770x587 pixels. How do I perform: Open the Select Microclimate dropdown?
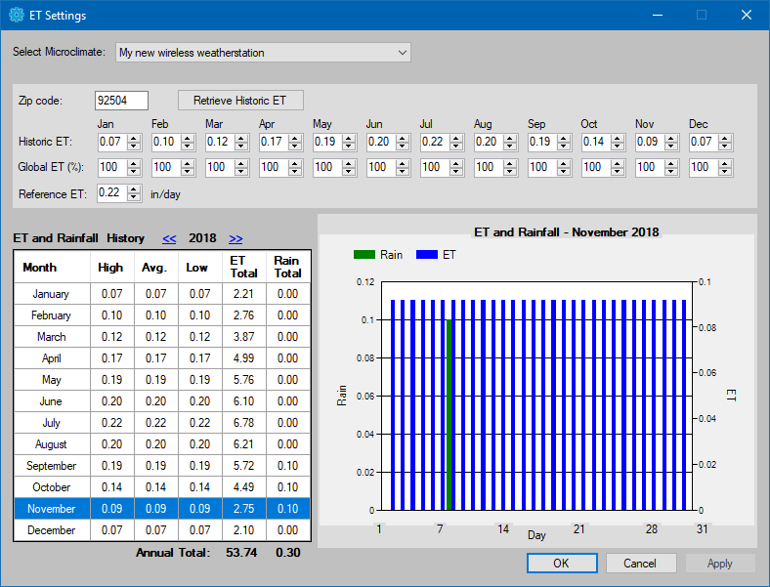263,53
